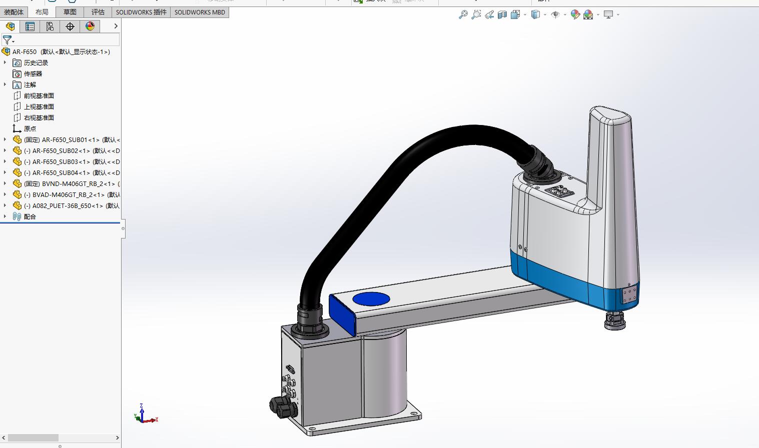This screenshot has height=448, width=759.
Task: Return to the Previous View
Action: pos(489,14)
